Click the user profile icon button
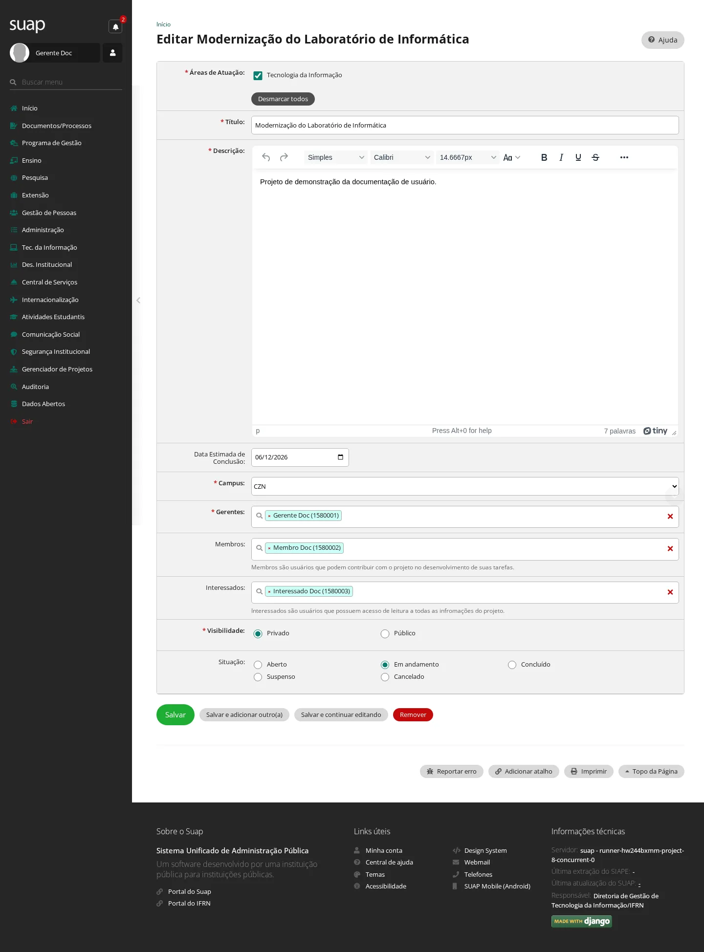The height and width of the screenshot is (952, 704). (112, 53)
